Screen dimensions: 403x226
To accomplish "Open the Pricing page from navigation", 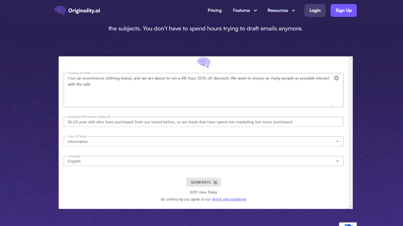I will click(214, 10).
